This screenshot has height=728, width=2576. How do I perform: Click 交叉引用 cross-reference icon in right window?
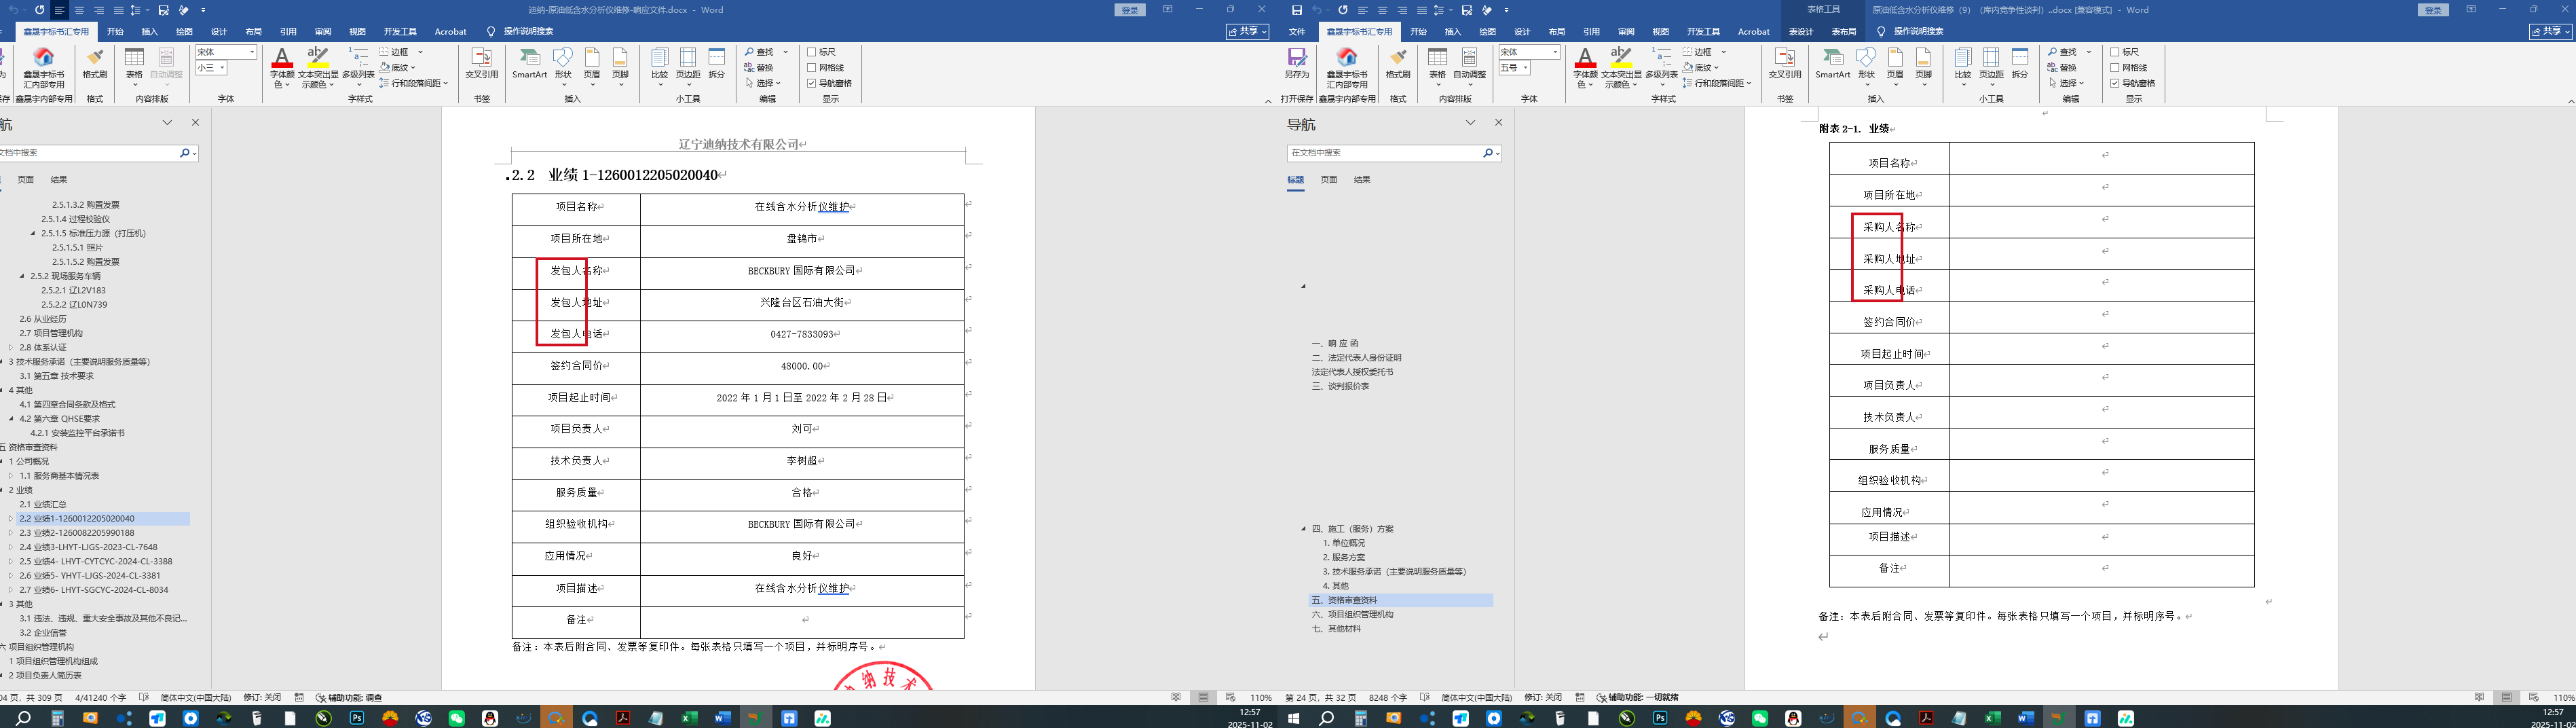point(1785,64)
